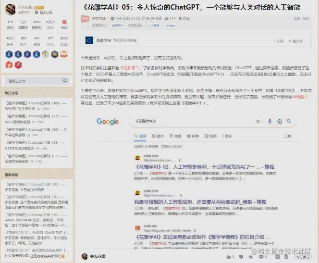This screenshot has width=319, height=263.
Task: Expand Google 更多 menu
Action: tap(227, 136)
